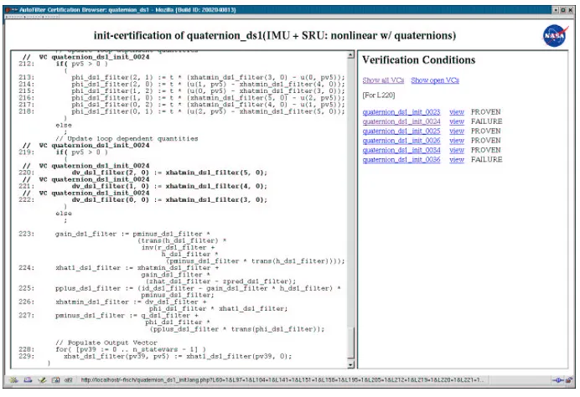Select line number 213

point(26,78)
